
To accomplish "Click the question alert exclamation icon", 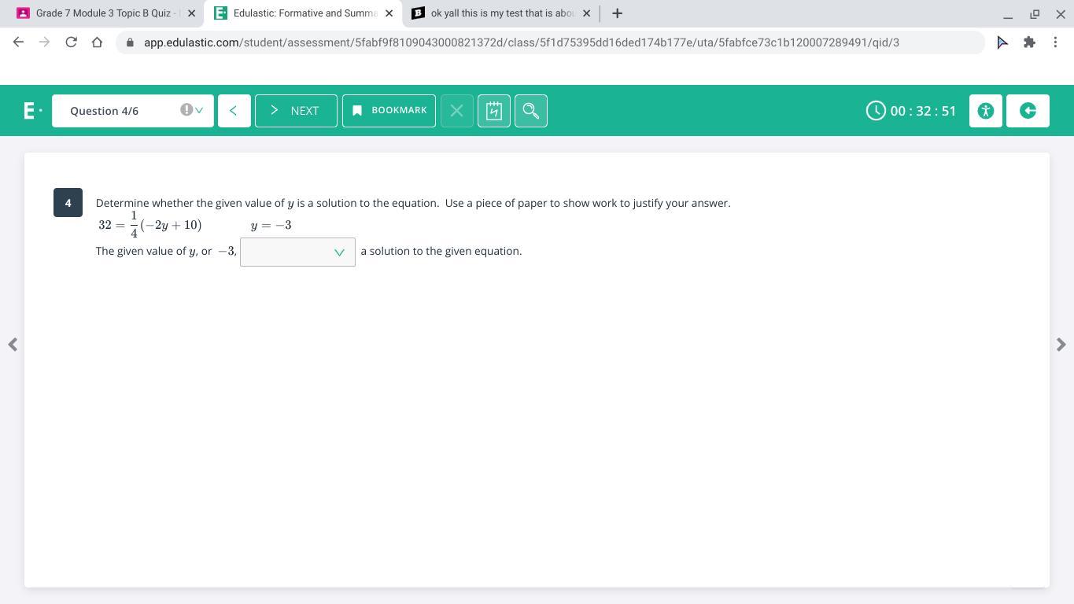I will (186, 110).
